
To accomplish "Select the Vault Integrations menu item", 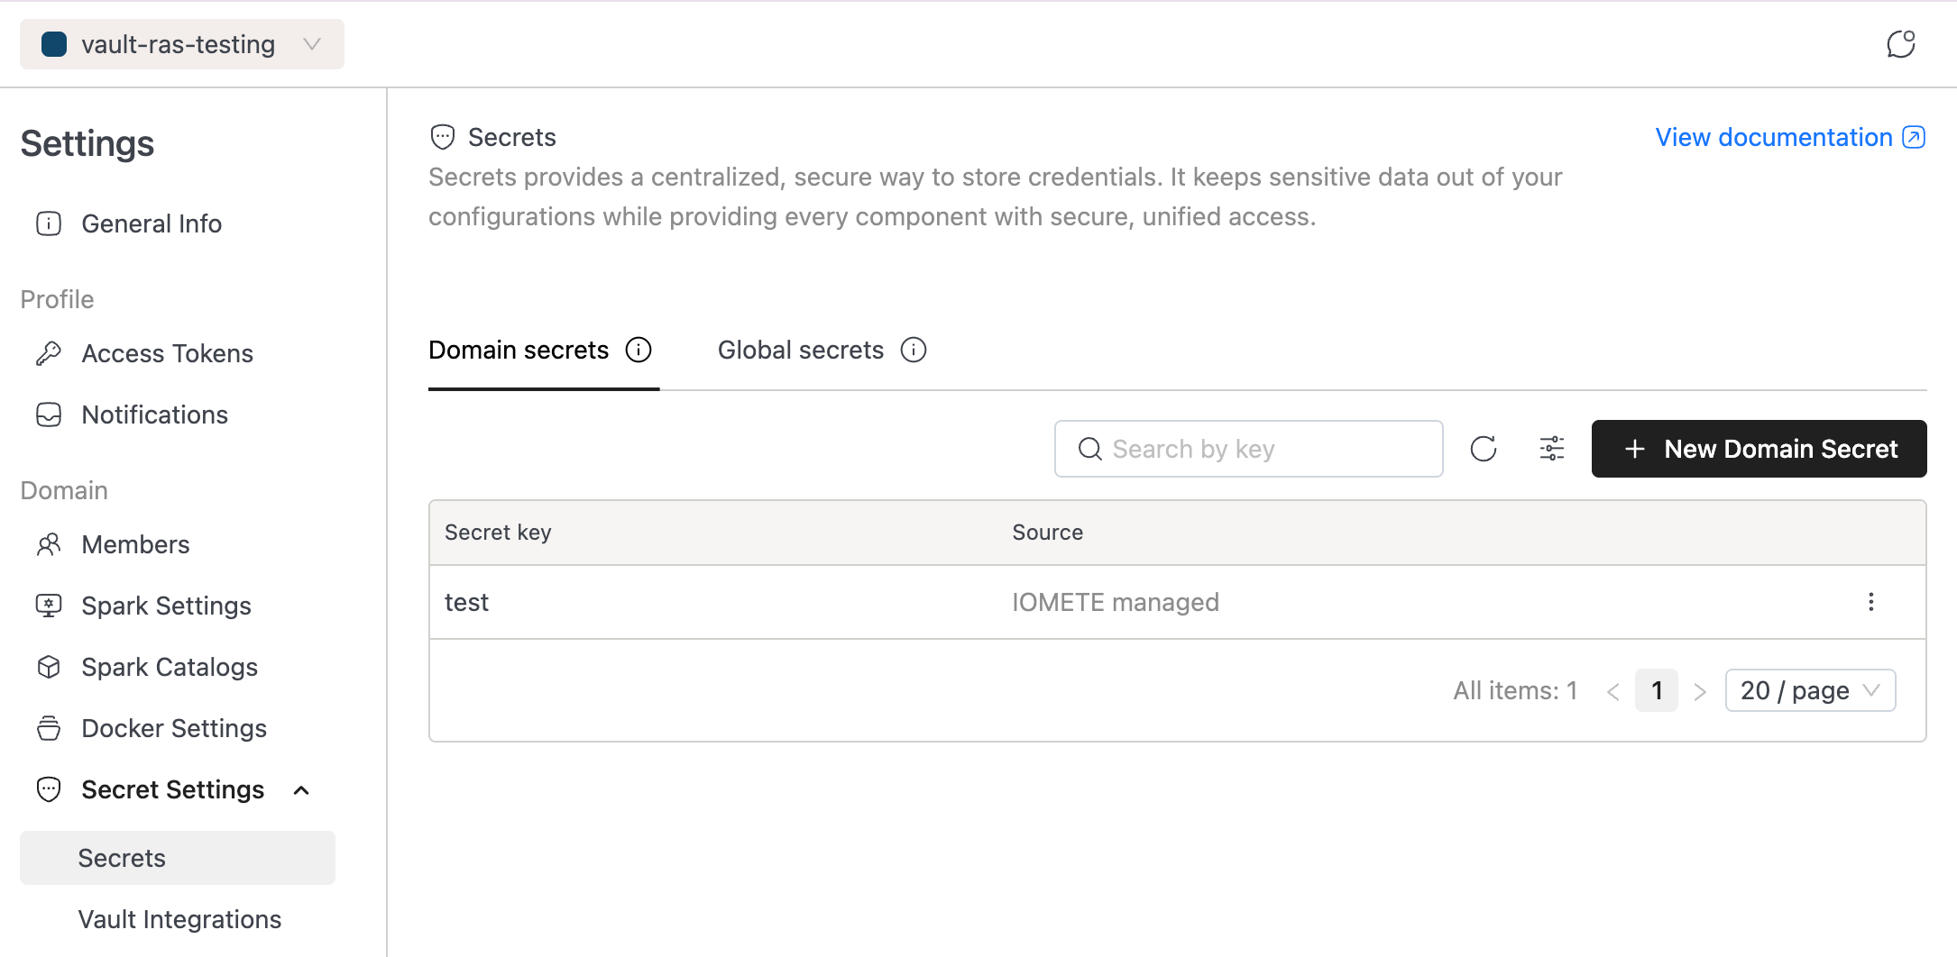I will [x=179, y=918].
